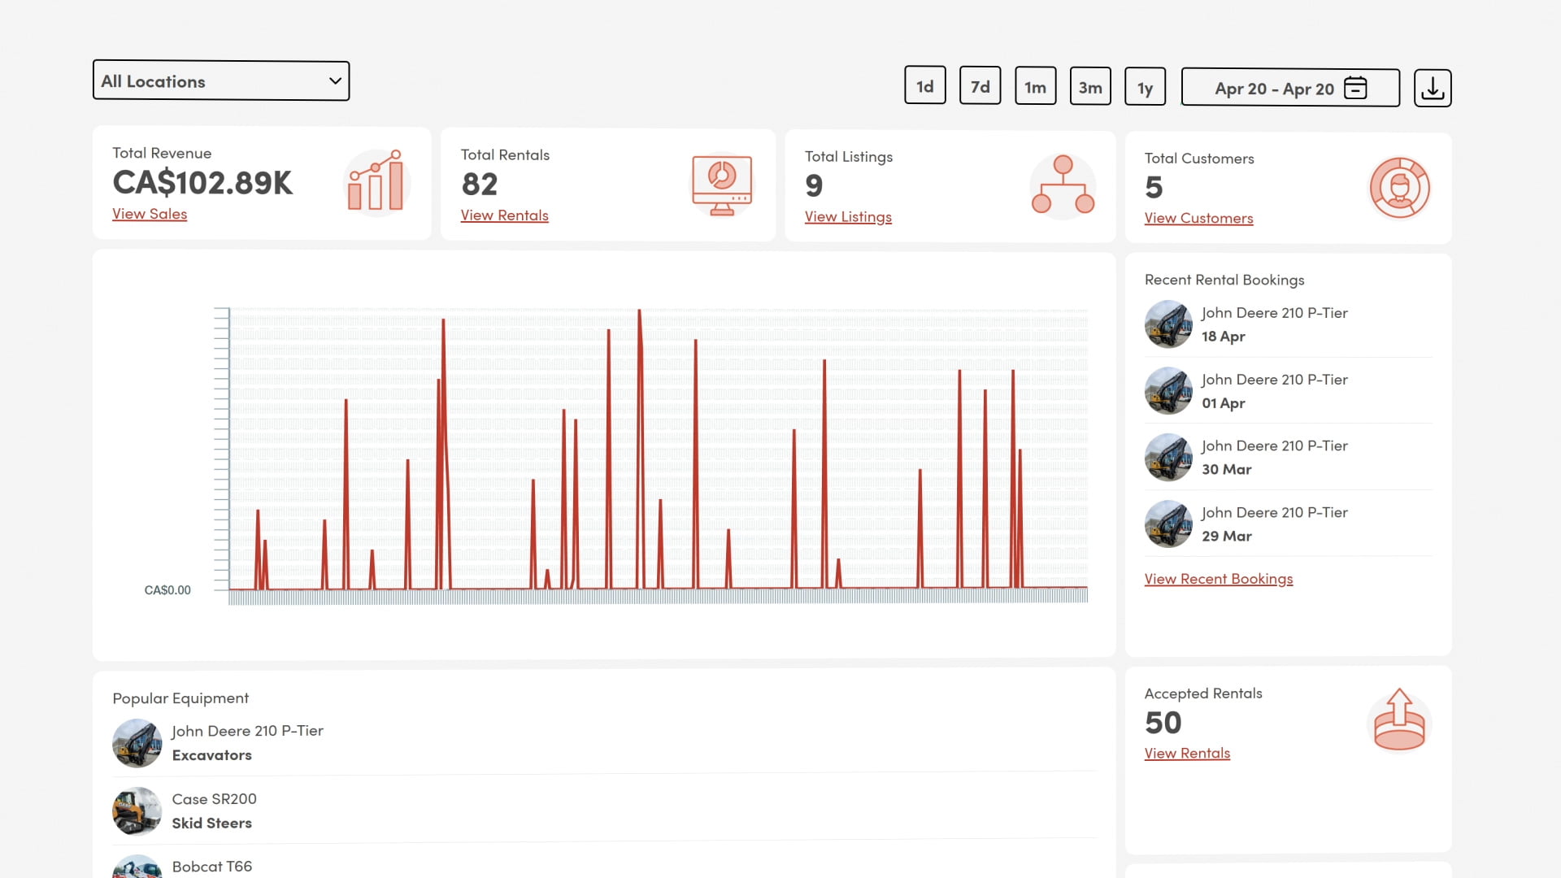Image resolution: width=1561 pixels, height=878 pixels.
Task: Select the 1d time range
Action: (x=924, y=86)
